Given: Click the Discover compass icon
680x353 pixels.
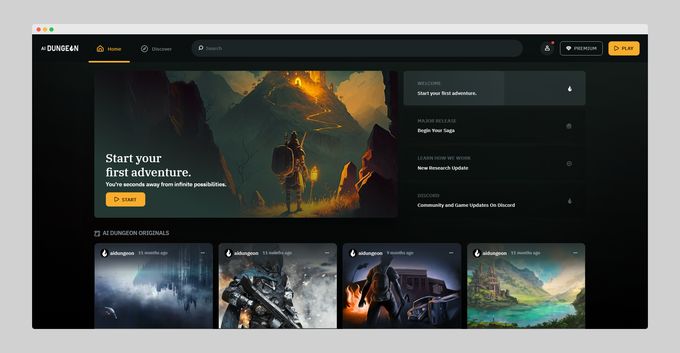Looking at the screenshot, I should 145,49.
